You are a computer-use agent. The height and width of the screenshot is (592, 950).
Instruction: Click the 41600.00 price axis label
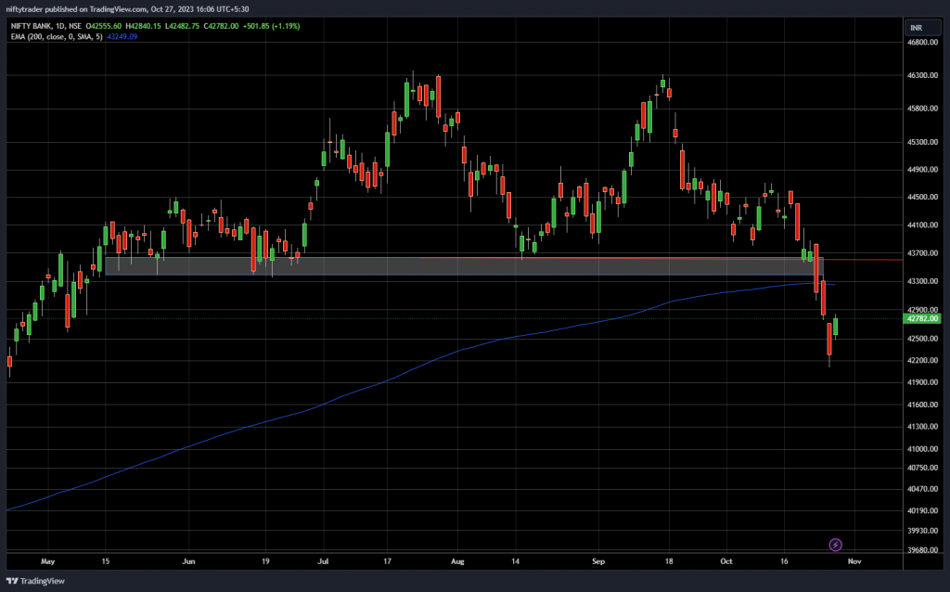click(x=922, y=405)
